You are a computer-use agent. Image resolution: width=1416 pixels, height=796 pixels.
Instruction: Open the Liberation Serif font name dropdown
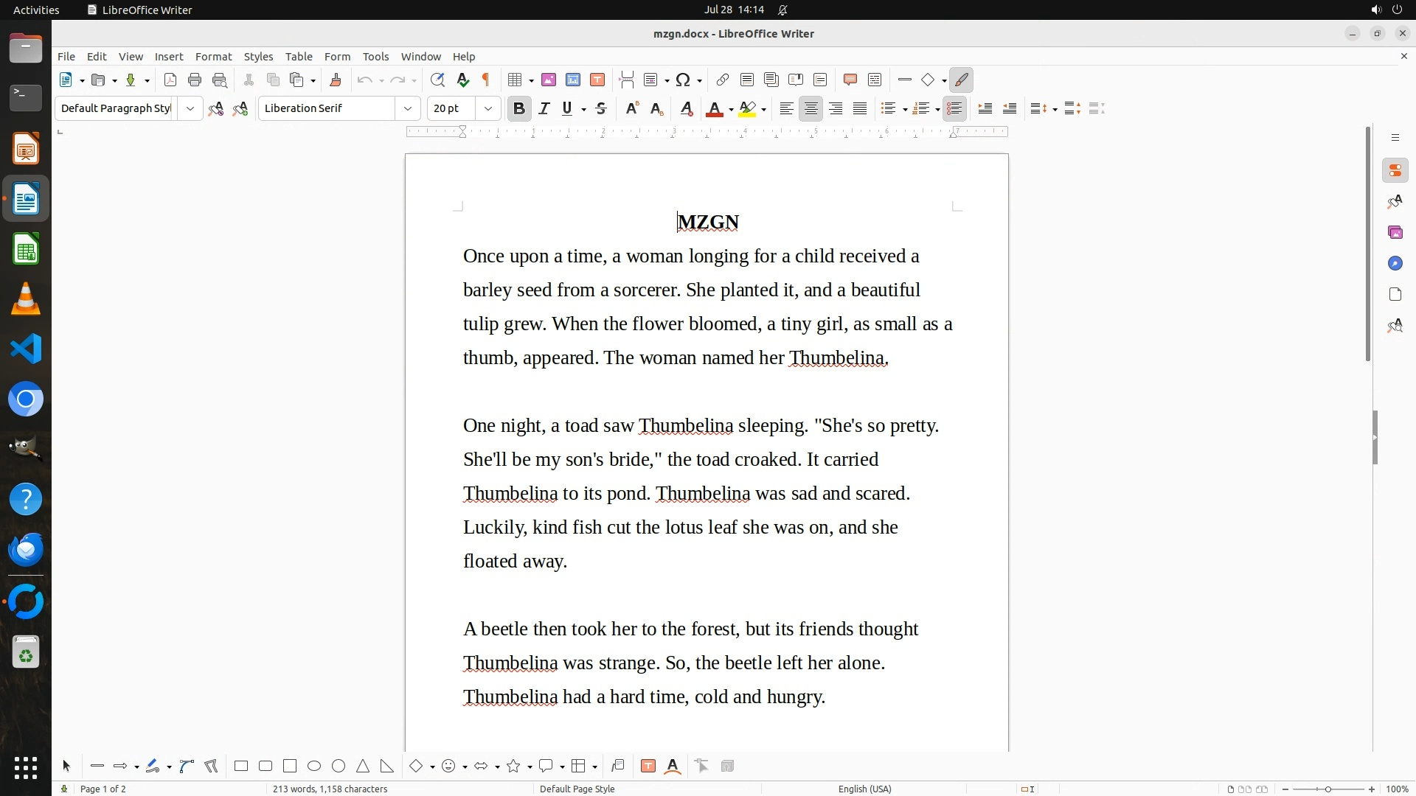(x=407, y=109)
